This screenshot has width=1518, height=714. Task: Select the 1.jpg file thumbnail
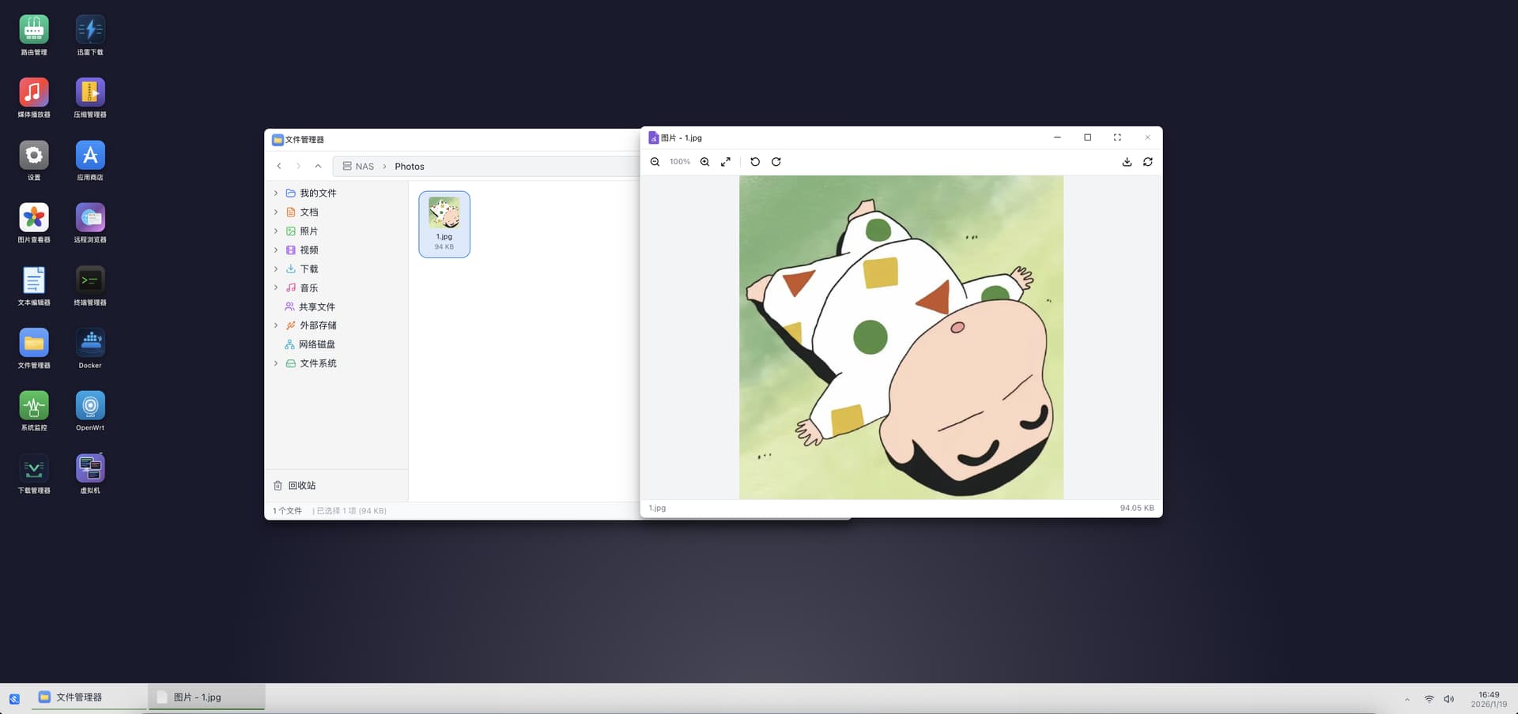[444, 224]
